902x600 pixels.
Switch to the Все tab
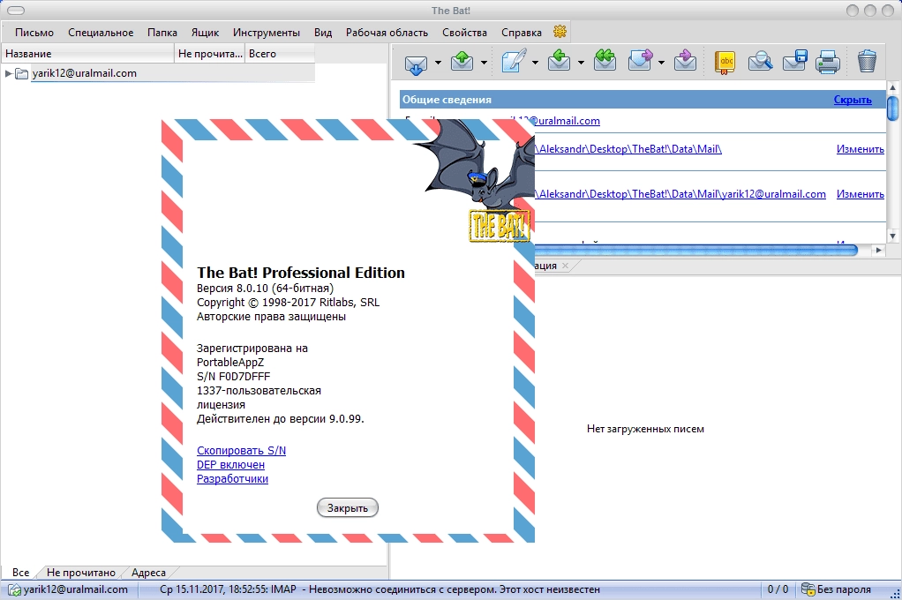(x=20, y=573)
